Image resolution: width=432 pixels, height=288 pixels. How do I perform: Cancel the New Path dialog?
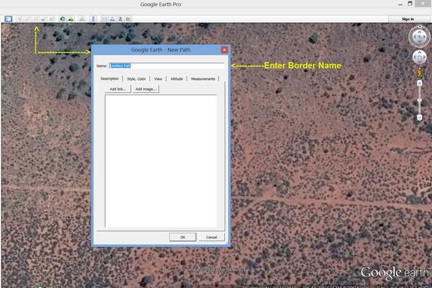(211, 237)
